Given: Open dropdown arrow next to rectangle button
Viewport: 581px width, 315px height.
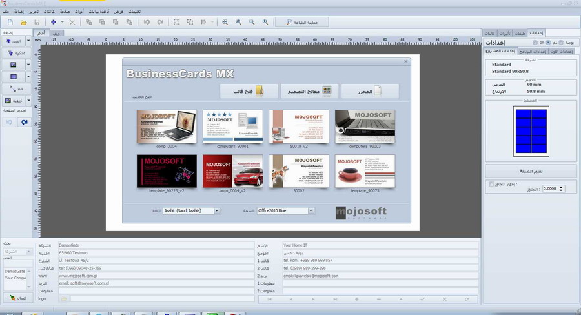Looking at the screenshot, I should tap(28, 77).
